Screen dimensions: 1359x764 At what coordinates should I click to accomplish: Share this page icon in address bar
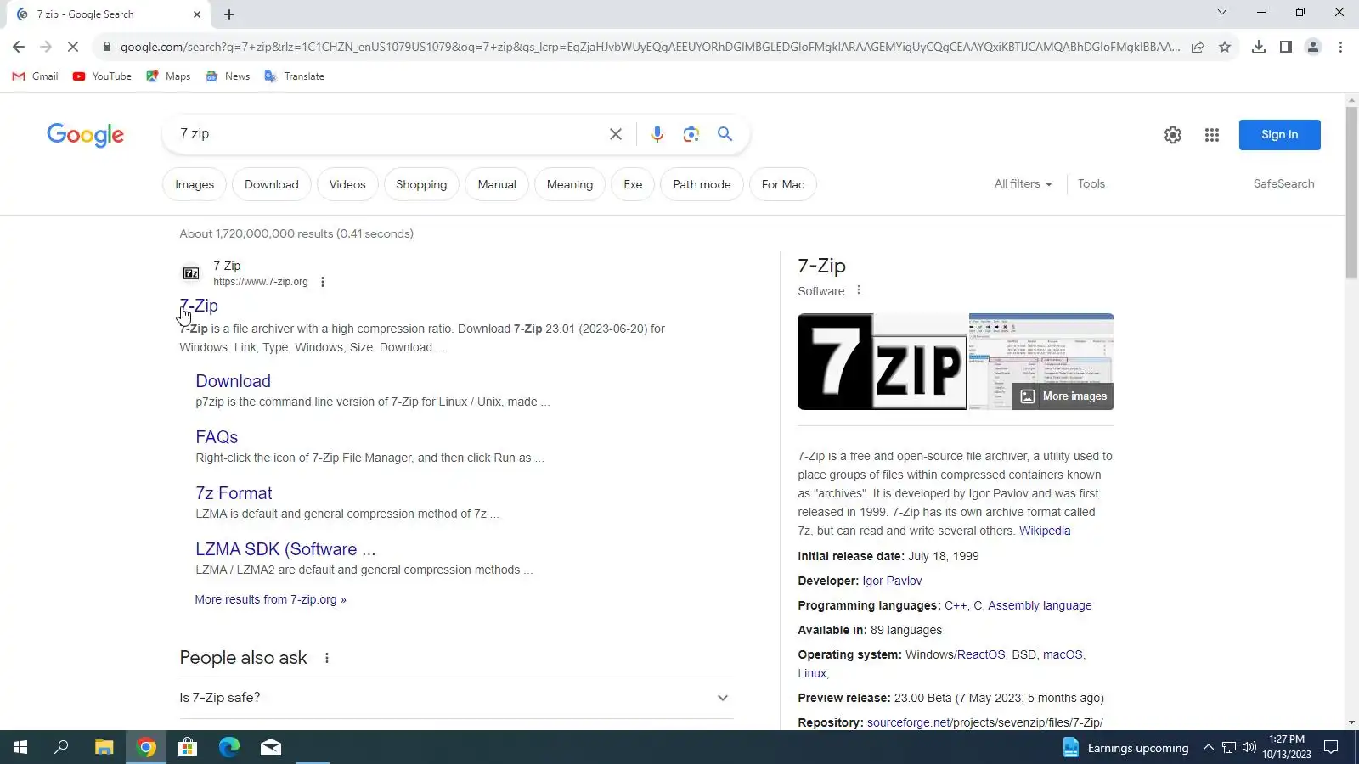1198,47
